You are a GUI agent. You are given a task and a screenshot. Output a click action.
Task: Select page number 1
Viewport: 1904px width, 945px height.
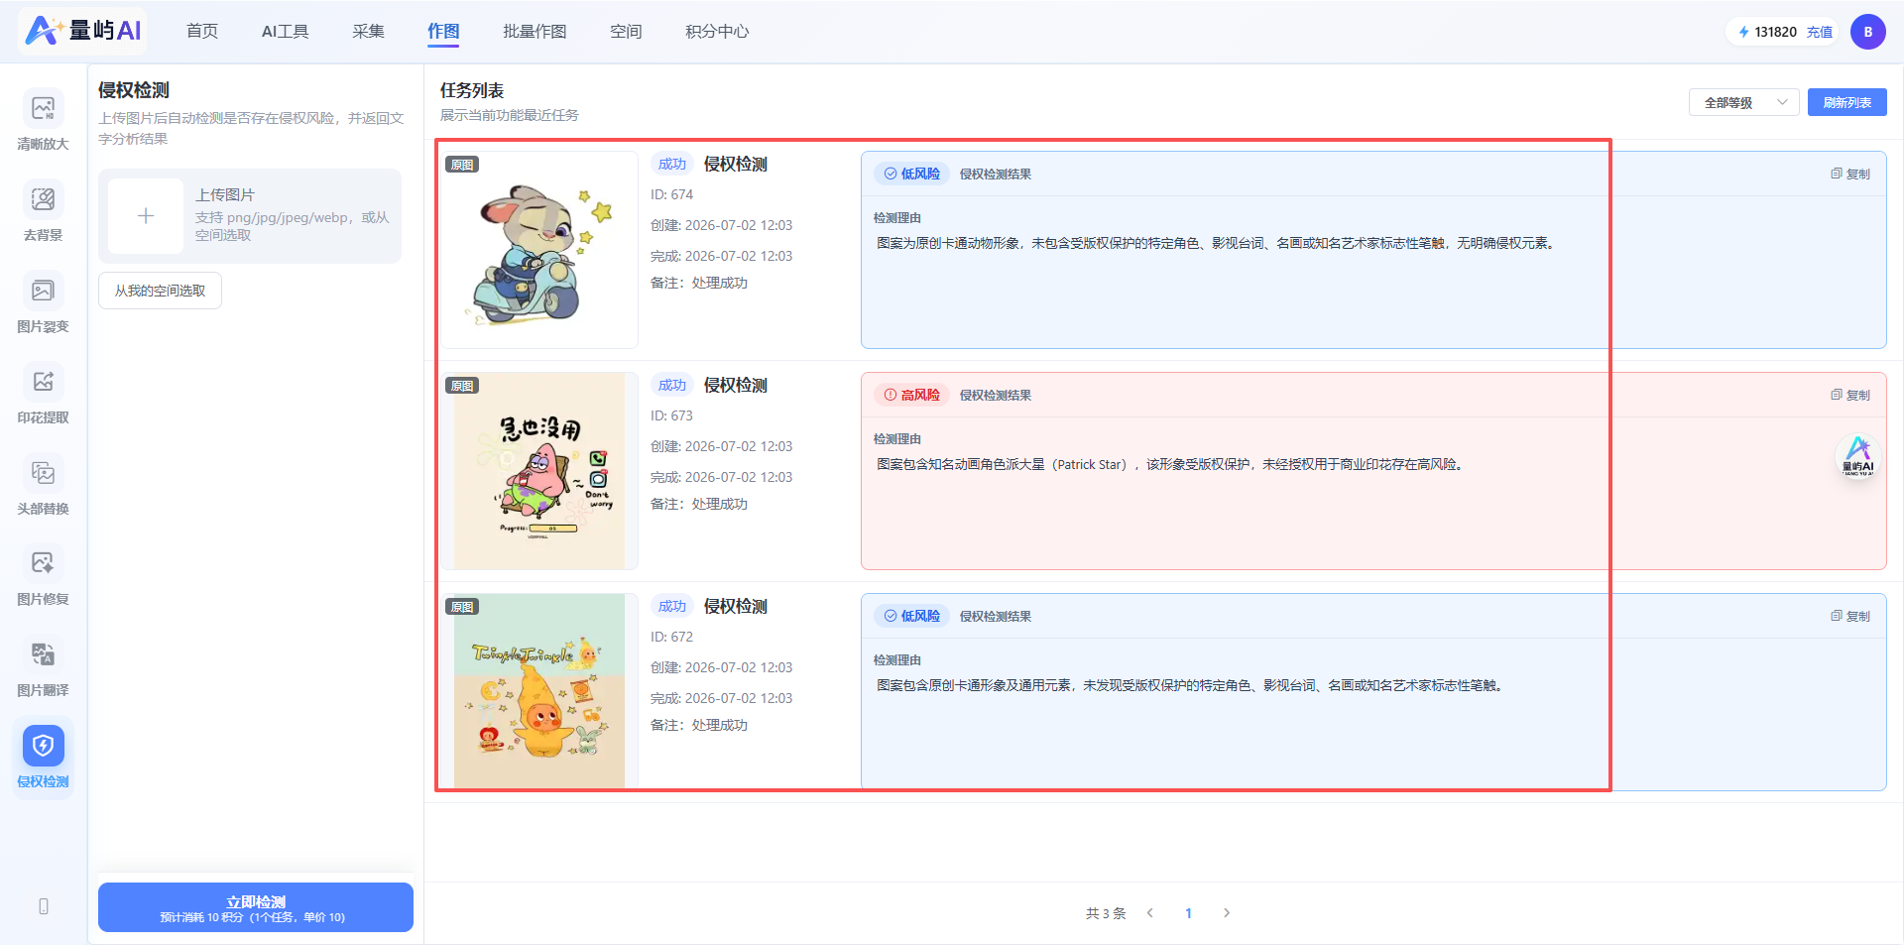click(x=1188, y=913)
